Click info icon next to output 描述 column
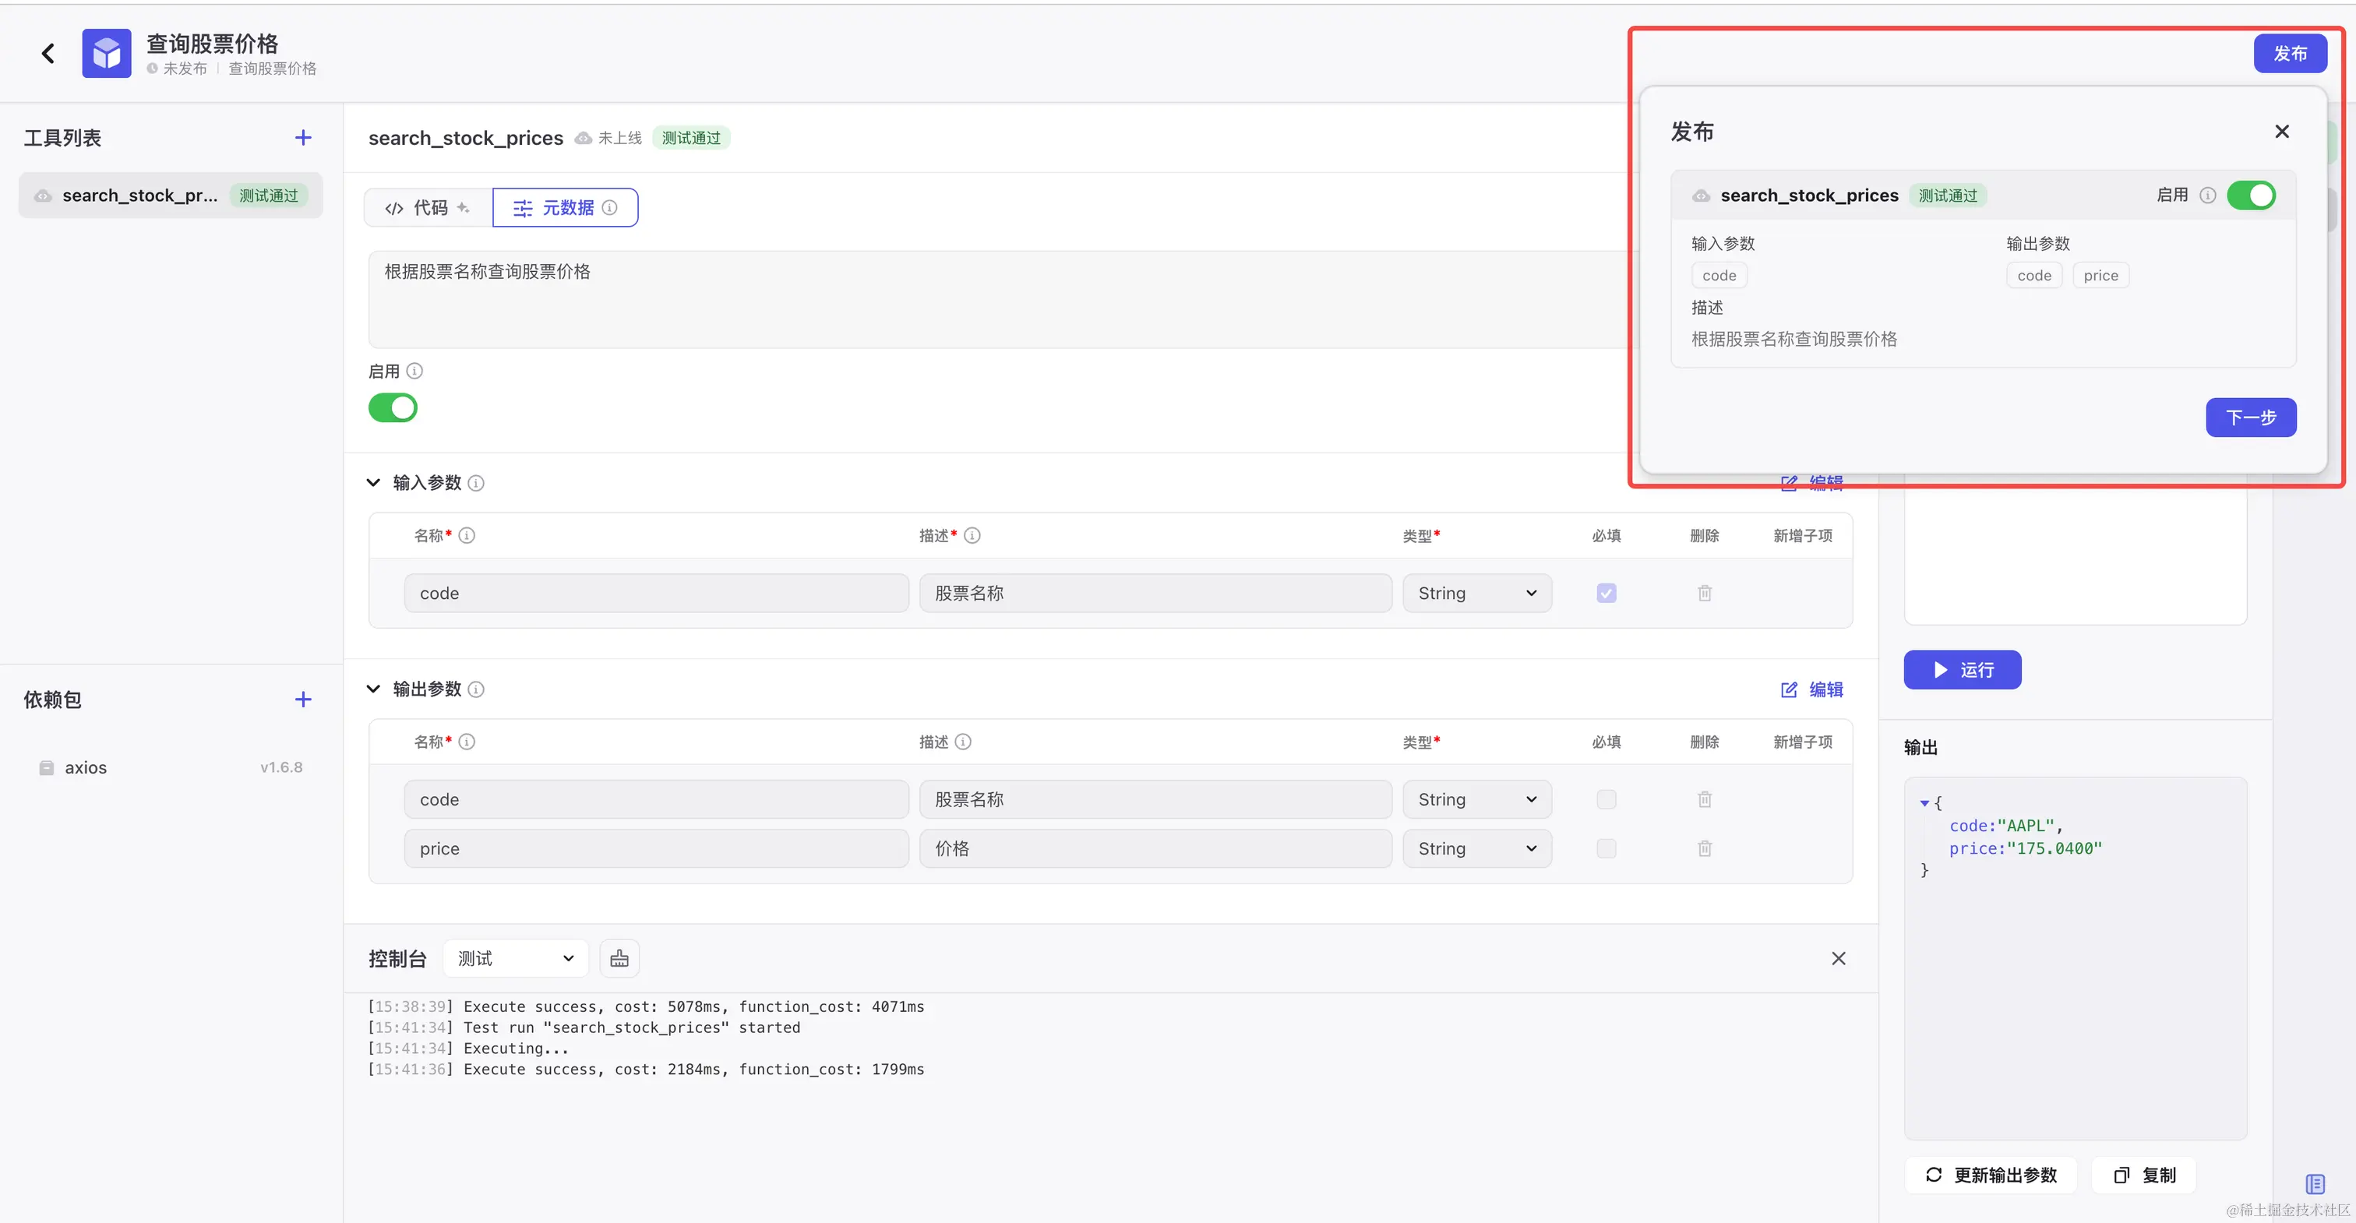 pyautogui.click(x=963, y=742)
